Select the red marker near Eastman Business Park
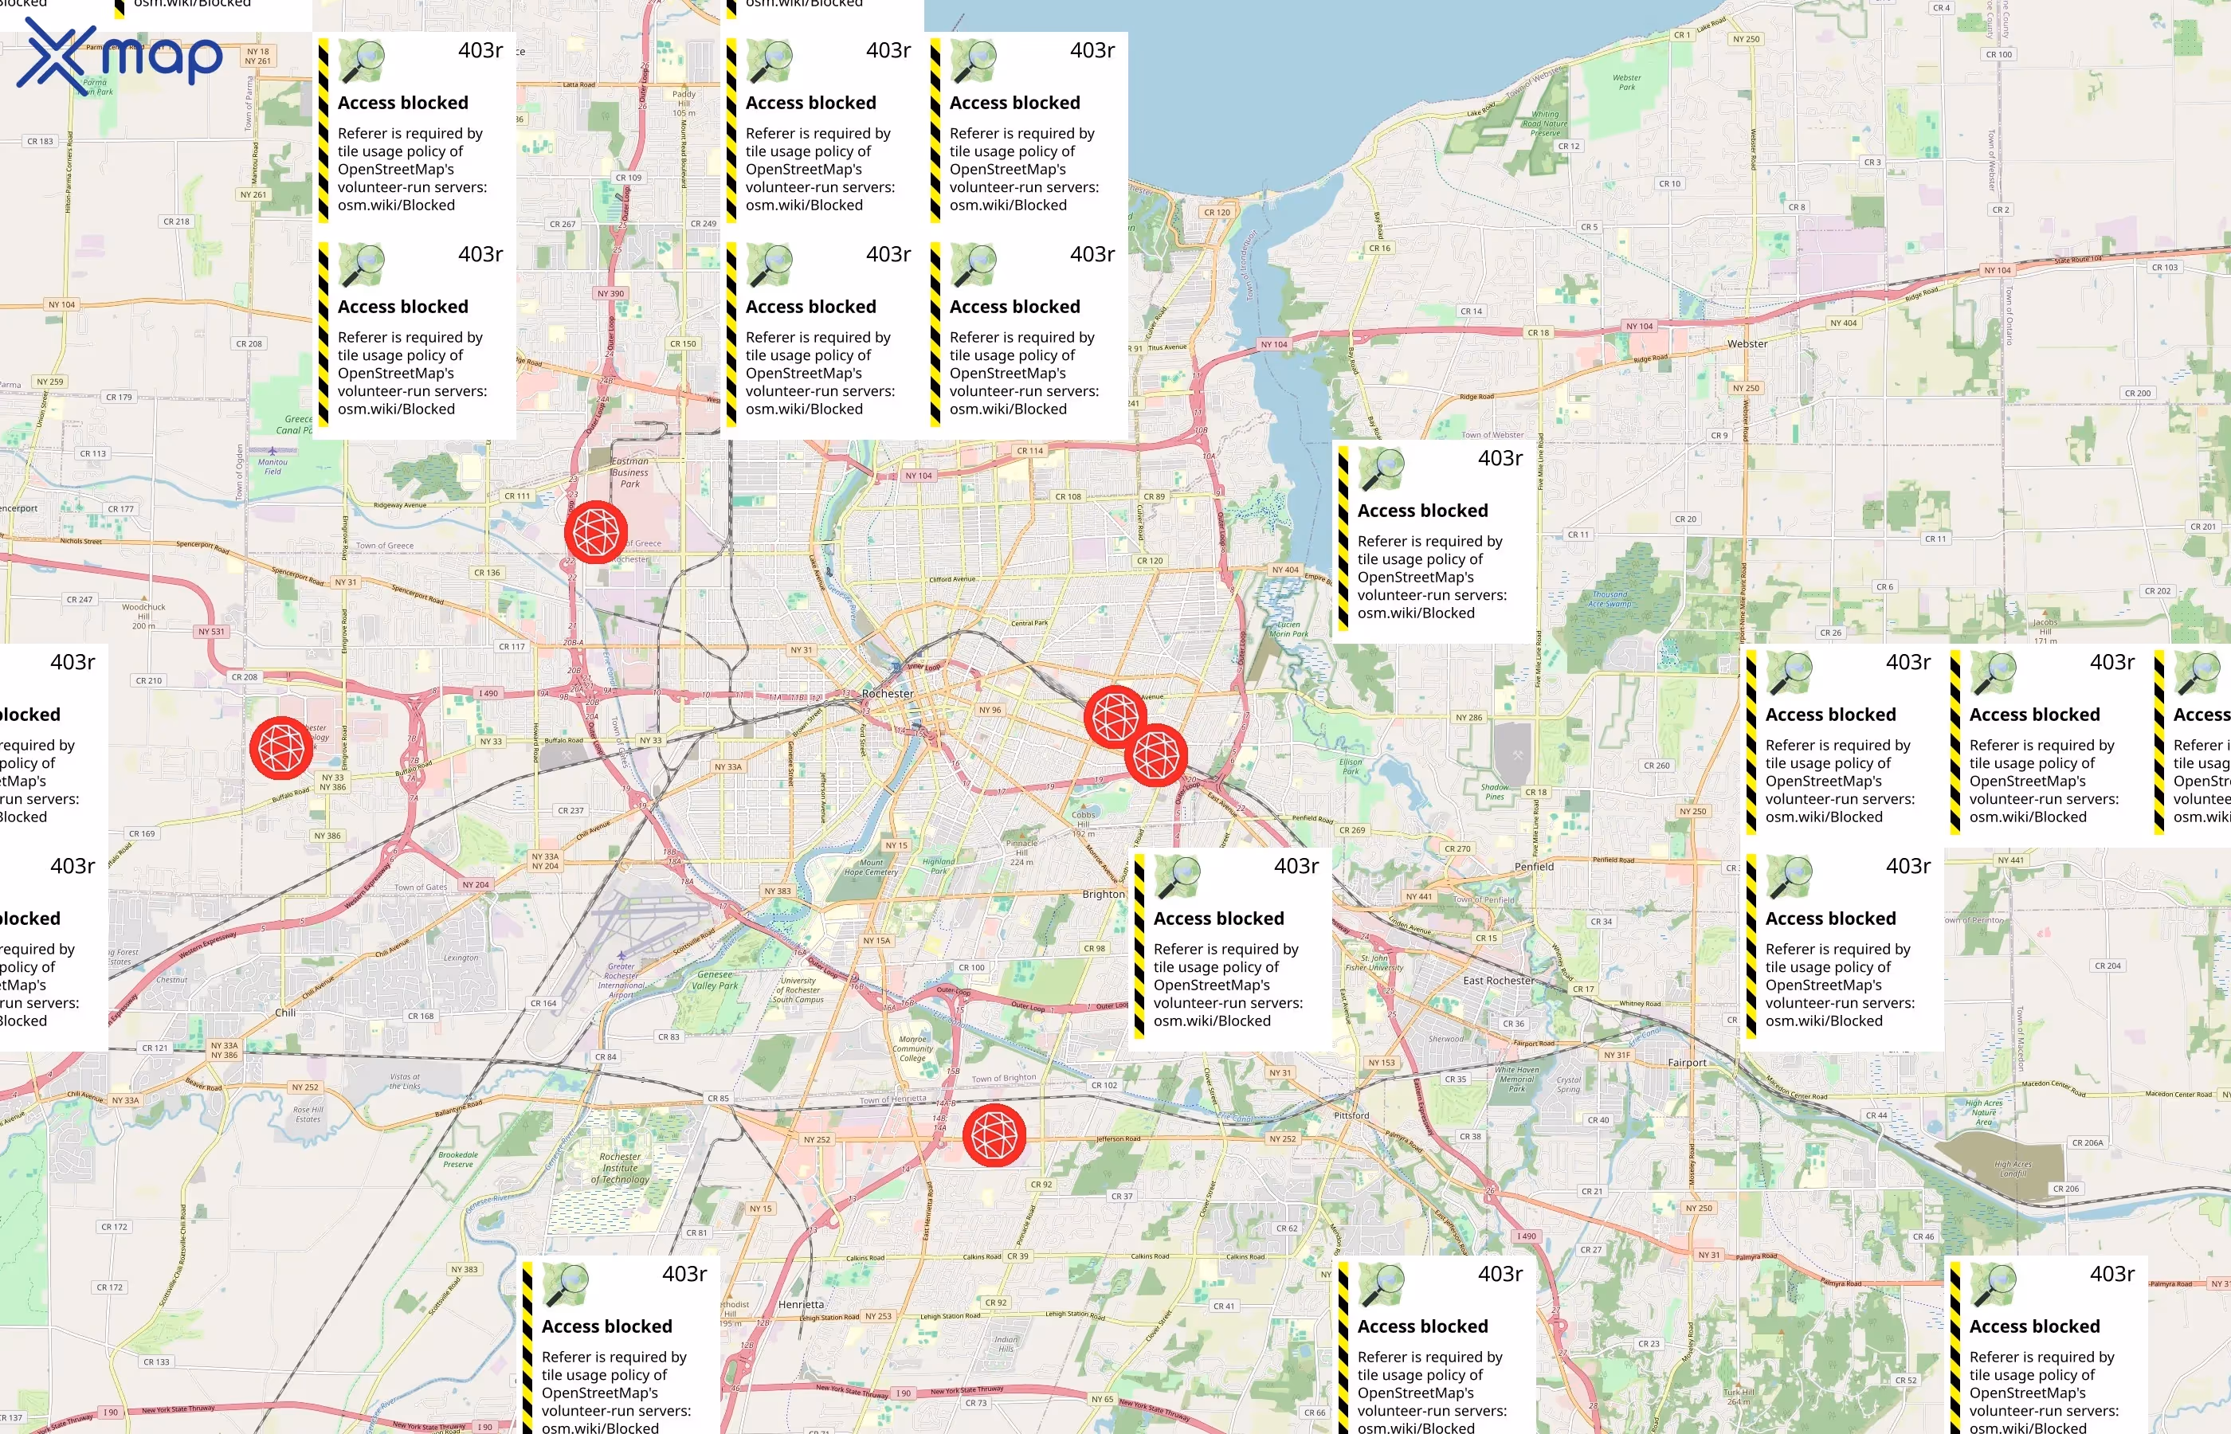Screen dimensions: 2231x1434 tap(596, 533)
